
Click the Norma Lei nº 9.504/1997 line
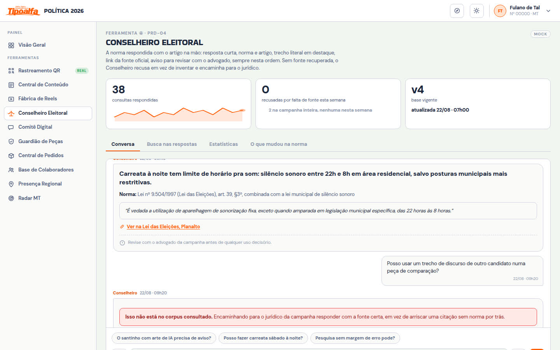click(x=237, y=194)
